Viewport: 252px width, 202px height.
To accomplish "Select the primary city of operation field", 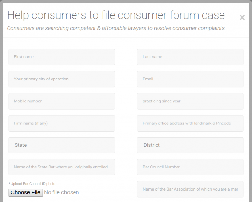I will 61,79.
